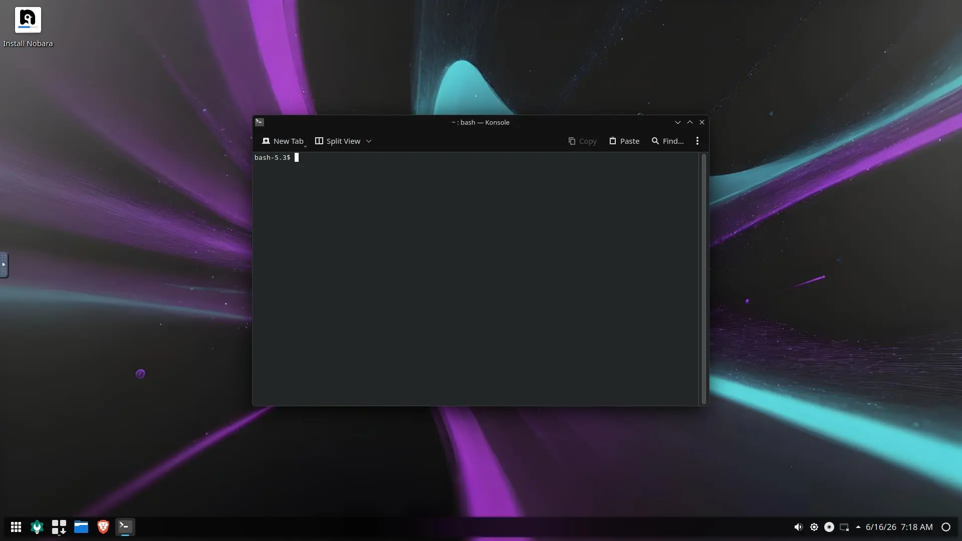Open the volume speaker tray icon
The width and height of the screenshot is (962, 541).
click(x=799, y=527)
